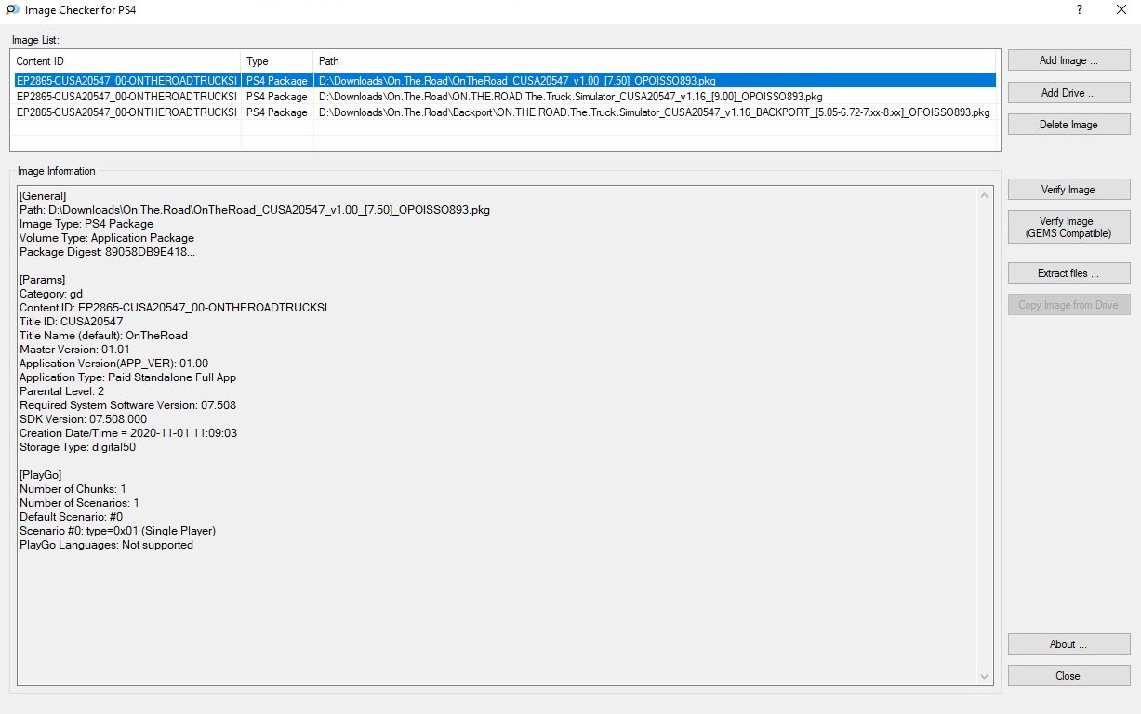Click the Master Version: 01.01 line
This screenshot has height=714, width=1141.
[75, 350]
